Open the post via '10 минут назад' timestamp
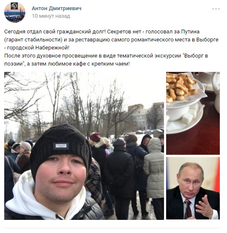227x233 pixels. tap(51, 16)
